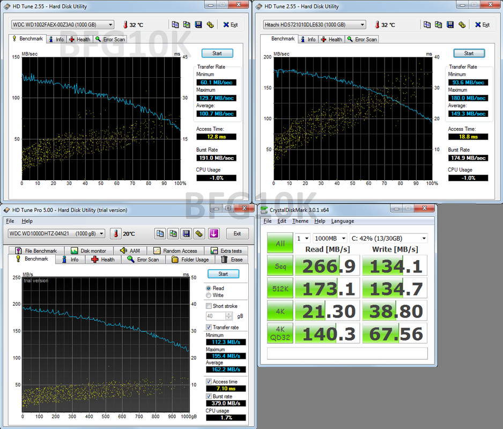Start benchmark in HD Tune Pro
Image resolution: width=503 pixels, height=429 pixels.
[x=223, y=273]
